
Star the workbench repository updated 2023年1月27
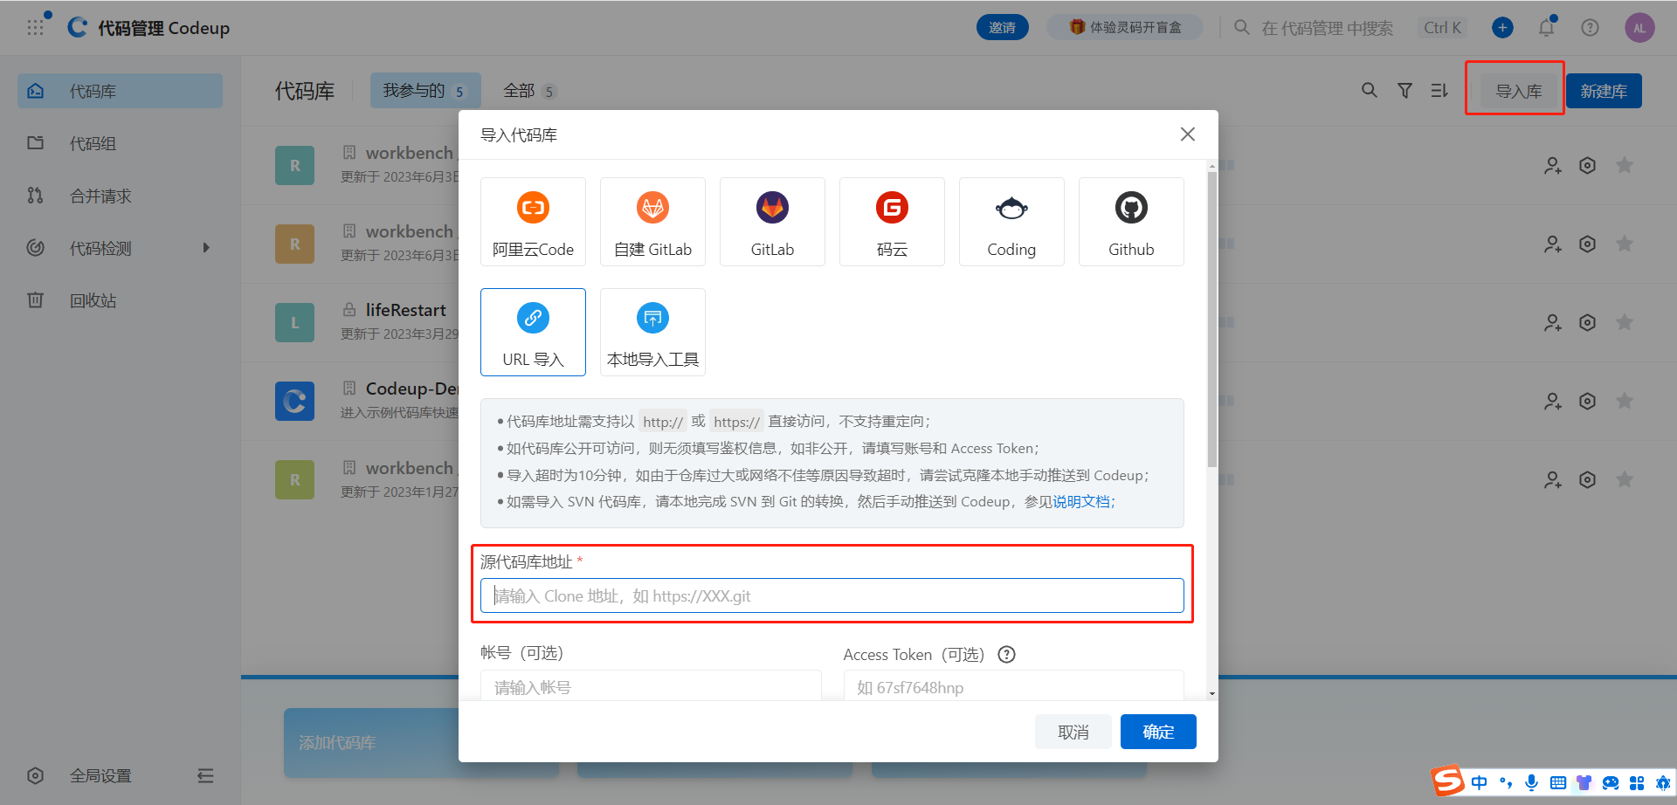pyautogui.click(x=1625, y=480)
